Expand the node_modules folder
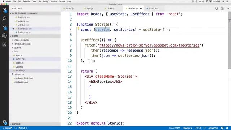Viewport: 231px width, 130px height. tap(22, 40)
